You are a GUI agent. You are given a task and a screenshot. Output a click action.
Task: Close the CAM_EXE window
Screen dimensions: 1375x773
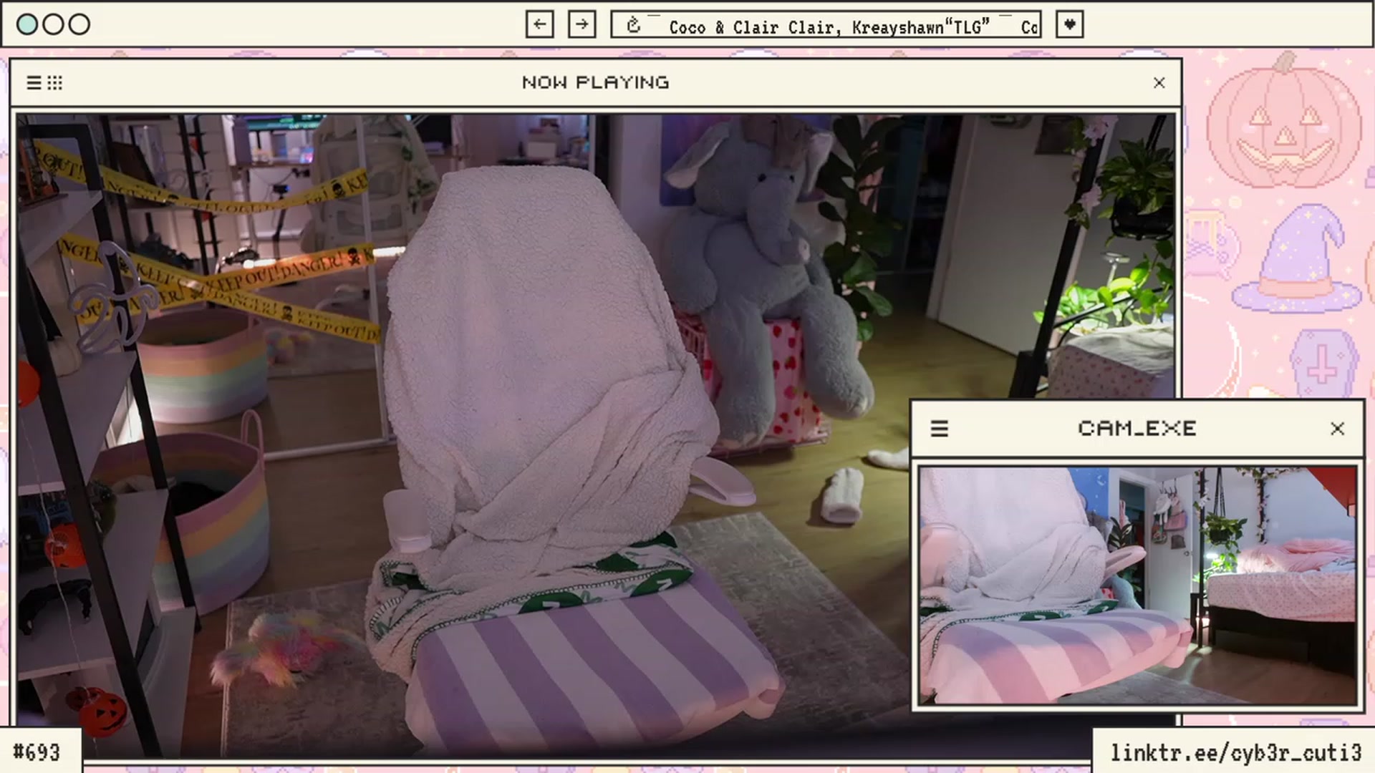point(1337,429)
